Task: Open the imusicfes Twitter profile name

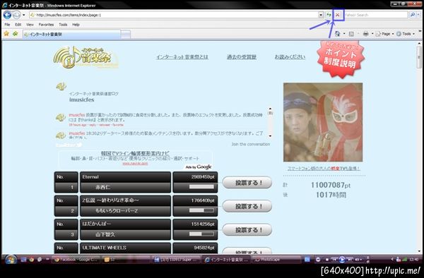Action: 82,99
